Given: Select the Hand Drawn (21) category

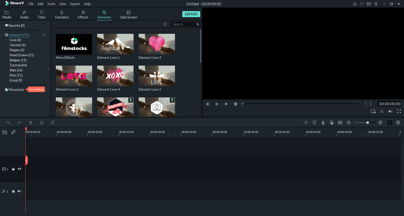Looking at the screenshot, I should pos(22,55).
